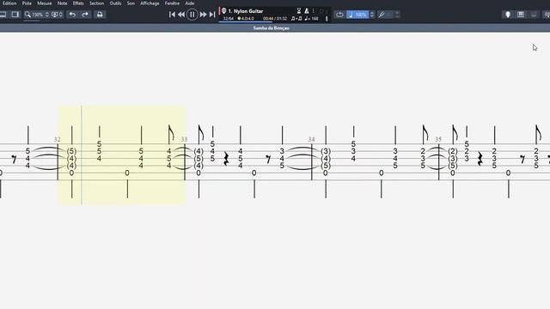Open the screen layout mode dropdown arrows
The width and height of the screenshot is (550, 309).
61,15
